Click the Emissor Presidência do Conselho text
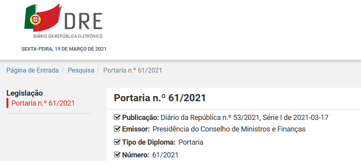 pos(229,129)
